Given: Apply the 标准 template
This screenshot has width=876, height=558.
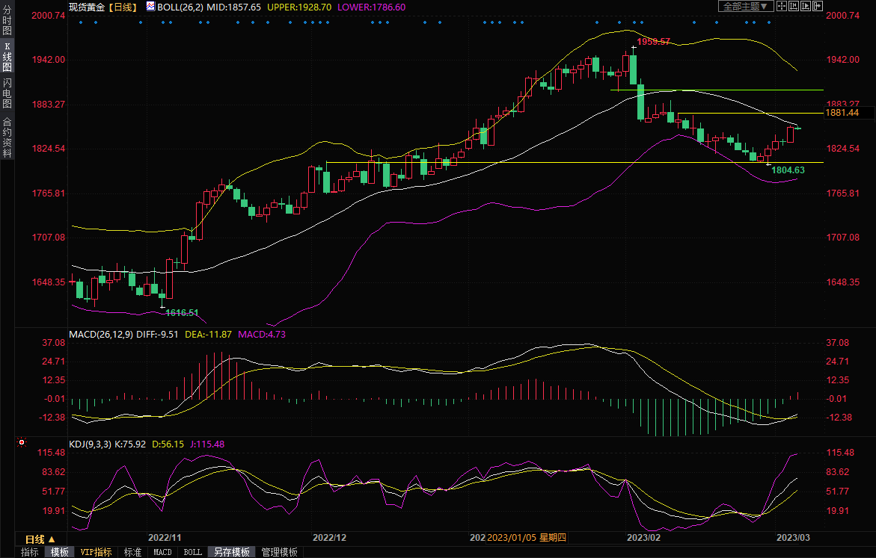Looking at the screenshot, I should 132,552.
